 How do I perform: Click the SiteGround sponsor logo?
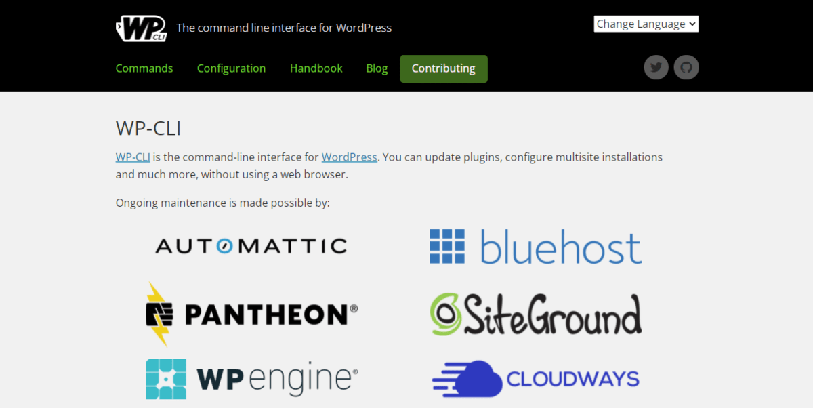536,314
